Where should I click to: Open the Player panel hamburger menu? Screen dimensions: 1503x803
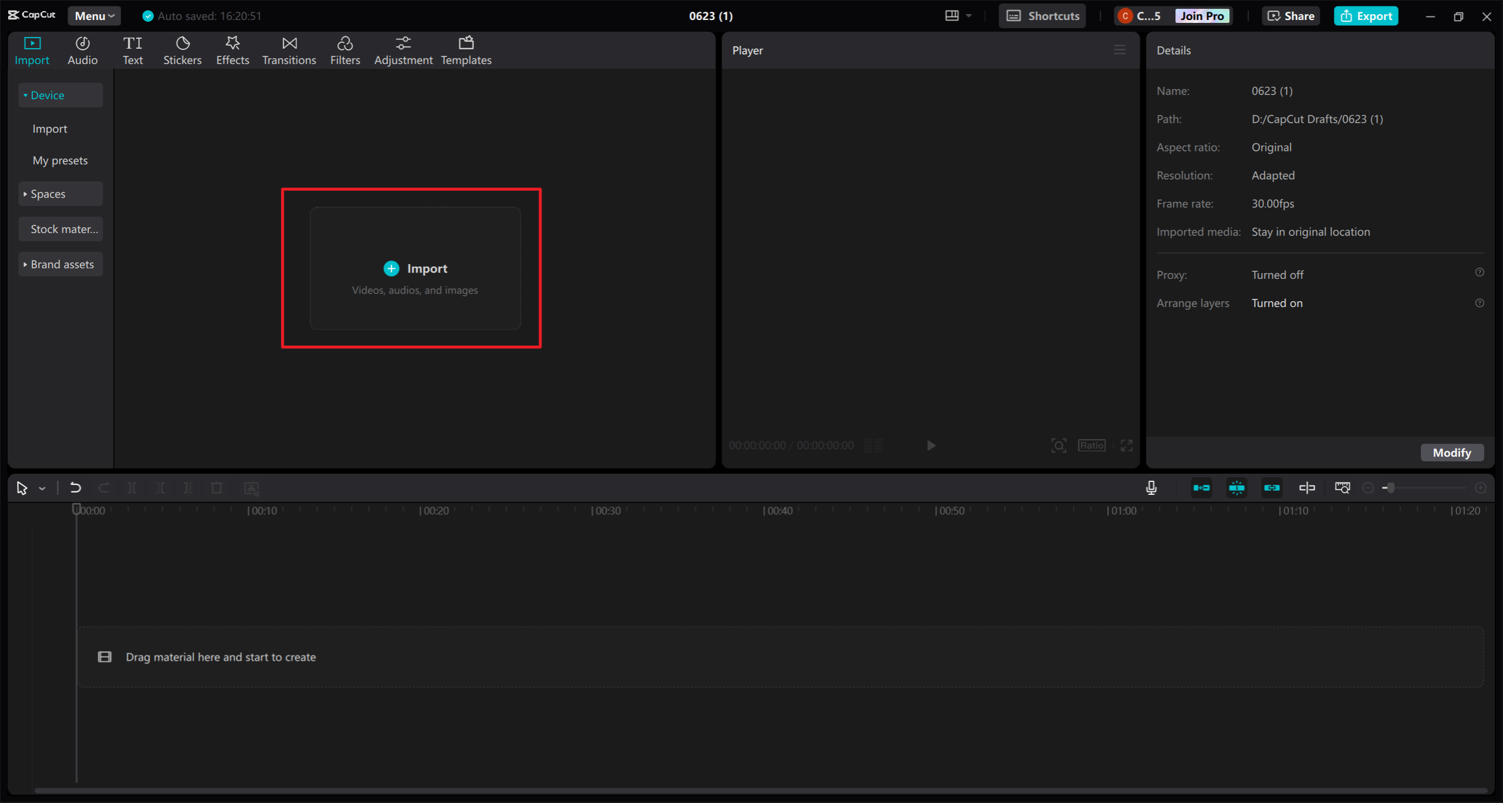coord(1120,50)
